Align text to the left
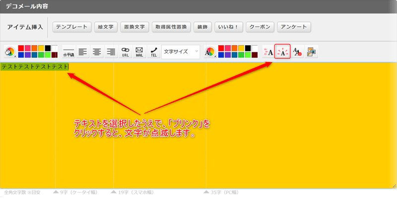Image resolution: width=397 pixels, height=201 pixels. [x=83, y=52]
